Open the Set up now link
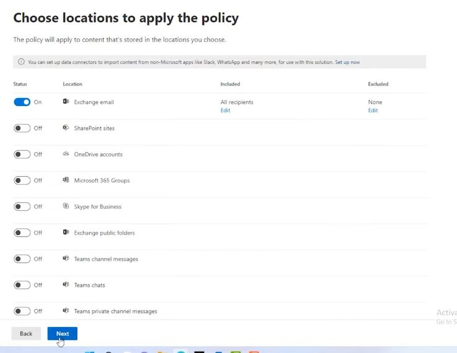Image resolution: width=457 pixels, height=353 pixels. tap(347, 62)
